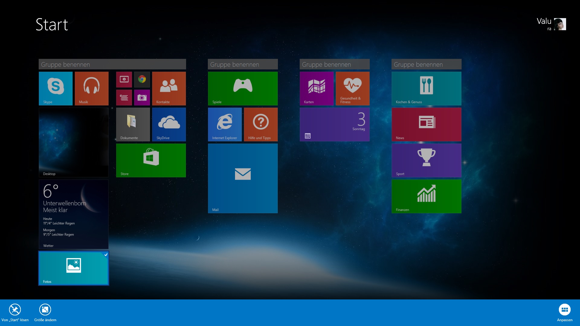Viewport: 580px width, 326px height.
Task: Open the calendar tile showing Sonntag 3
Action: [334, 124]
